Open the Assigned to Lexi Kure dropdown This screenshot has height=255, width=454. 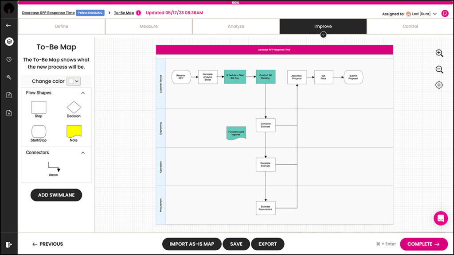[x=434, y=13]
